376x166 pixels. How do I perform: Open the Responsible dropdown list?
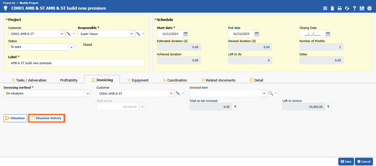pos(131,34)
